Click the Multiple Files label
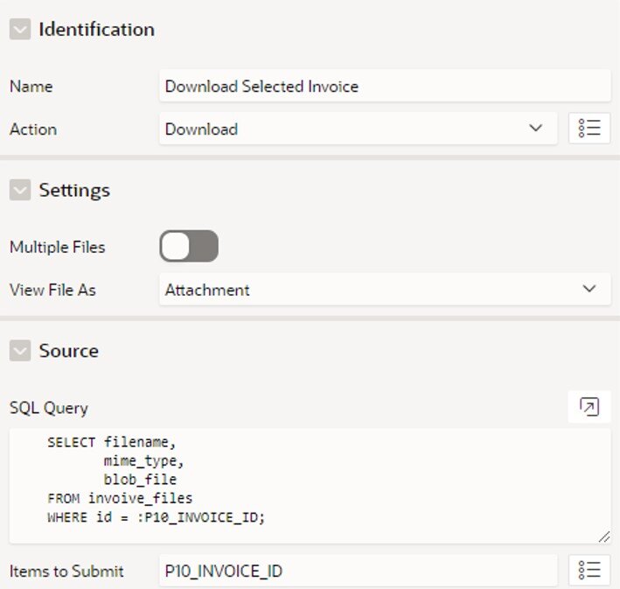 58,247
